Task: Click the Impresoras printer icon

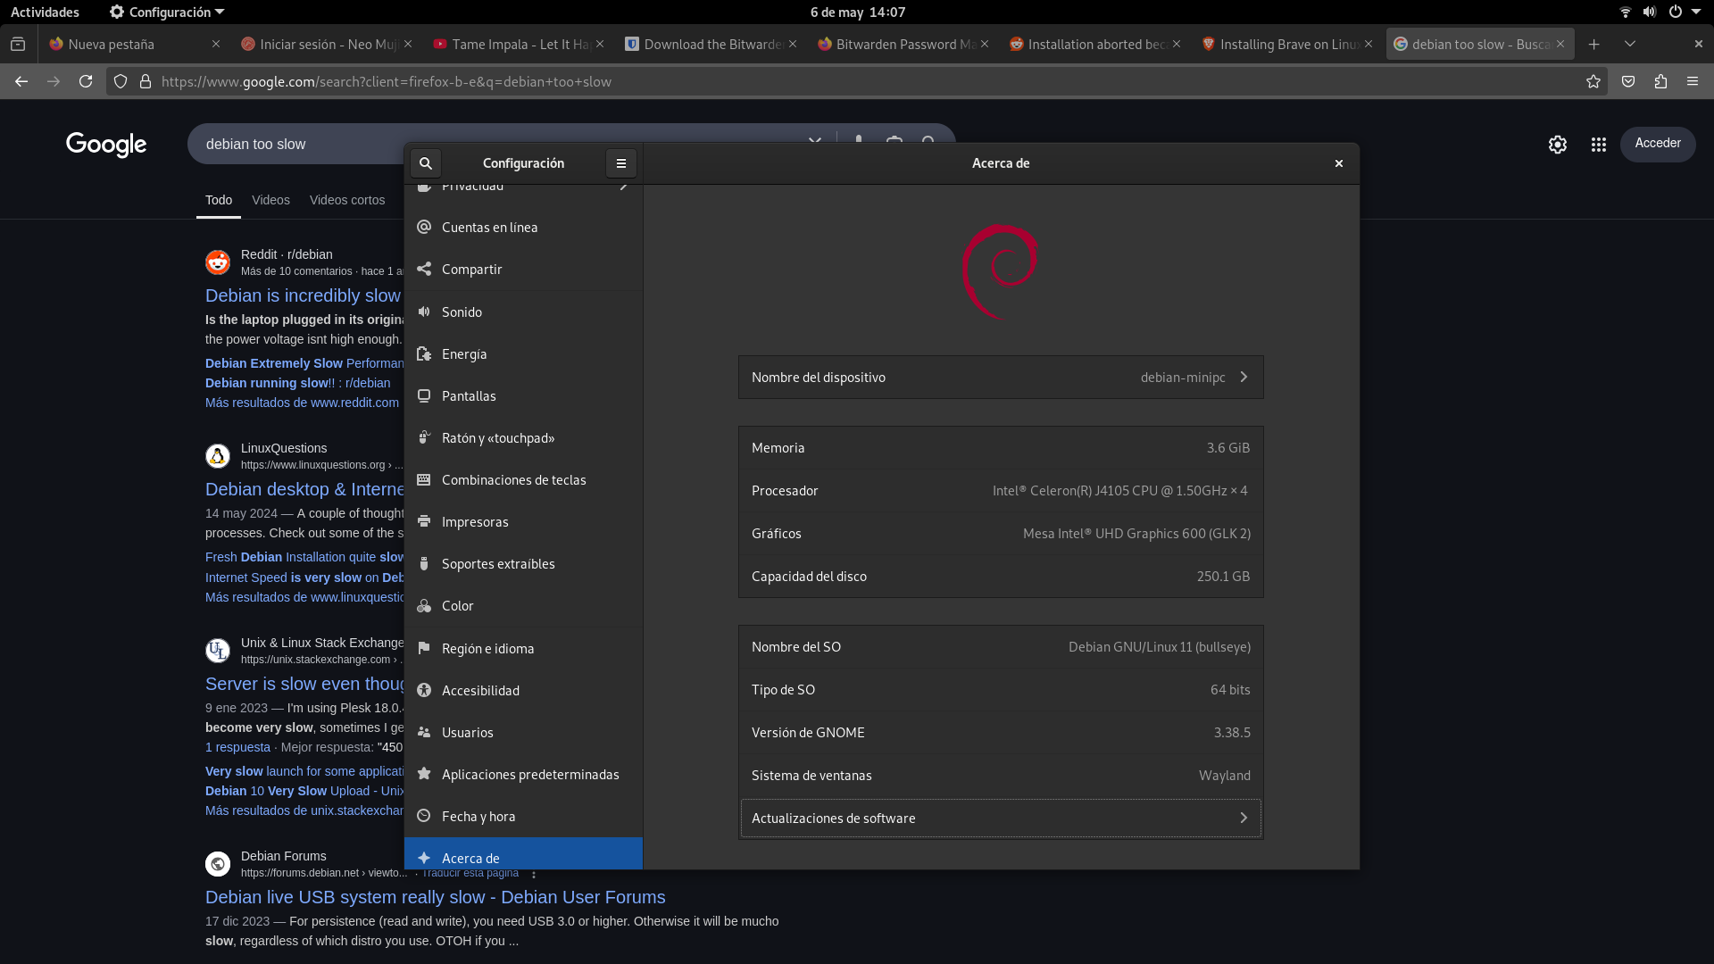Action: pyautogui.click(x=424, y=522)
